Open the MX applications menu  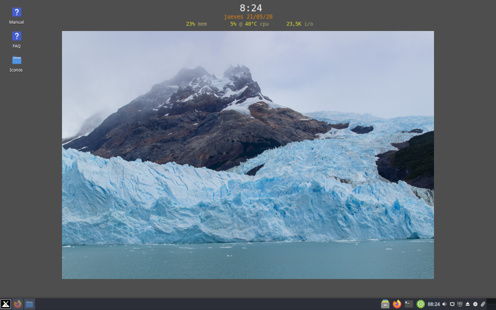[x=5, y=305]
